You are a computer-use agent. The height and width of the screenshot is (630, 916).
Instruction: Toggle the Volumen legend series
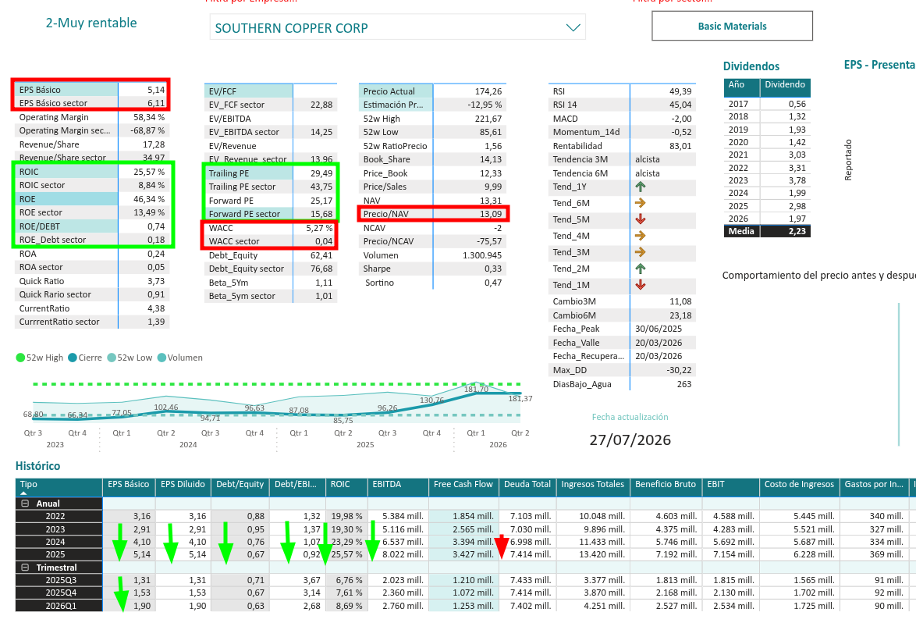[180, 358]
